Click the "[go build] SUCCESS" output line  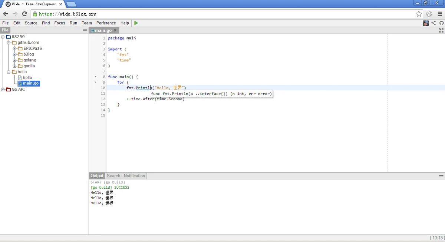click(110, 188)
